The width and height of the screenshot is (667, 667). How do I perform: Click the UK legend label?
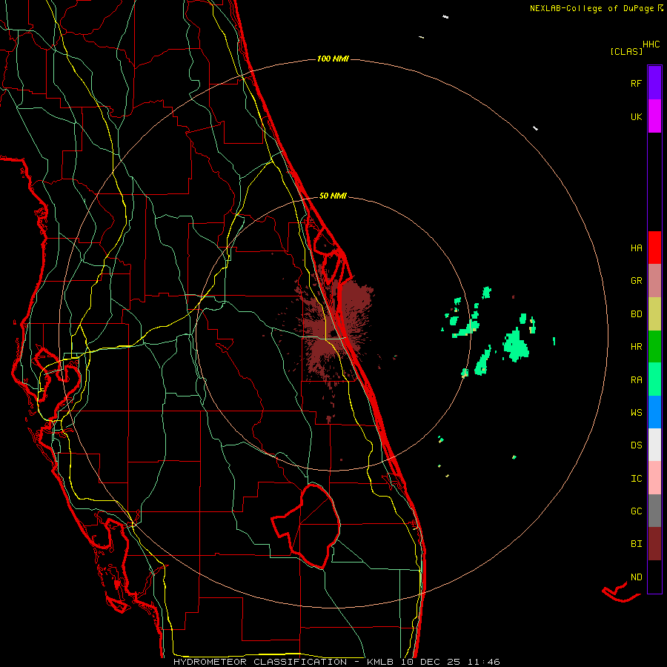pyautogui.click(x=636, y=116)
